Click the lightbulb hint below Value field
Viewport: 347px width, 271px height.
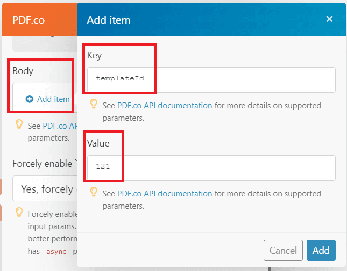click(94, 192)
